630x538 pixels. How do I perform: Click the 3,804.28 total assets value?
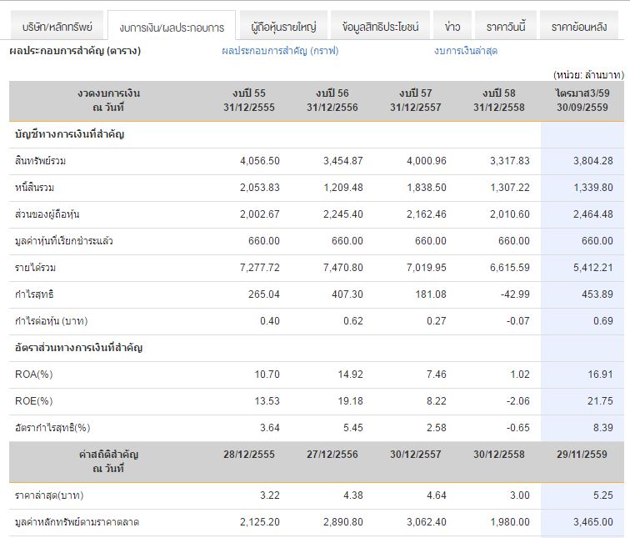[589, 161]
